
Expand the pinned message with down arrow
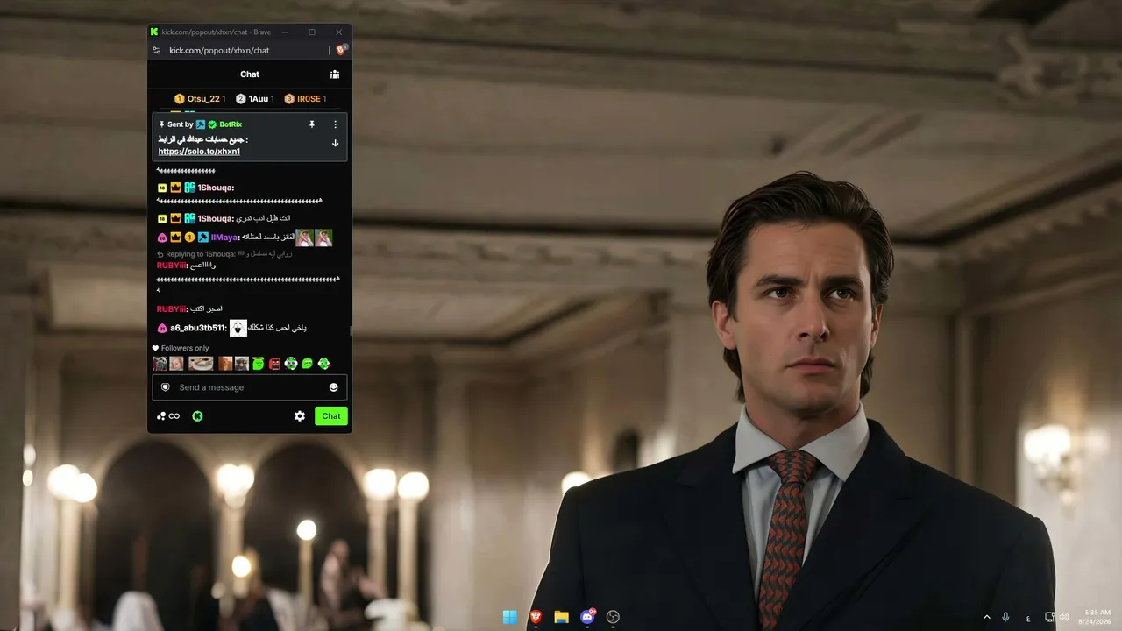point(335,143)
